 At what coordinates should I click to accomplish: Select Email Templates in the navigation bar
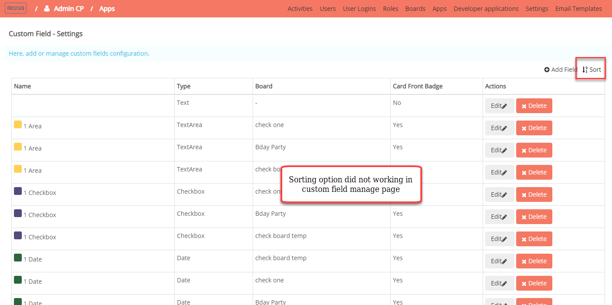pyautogui.click(x=578, y=8)
